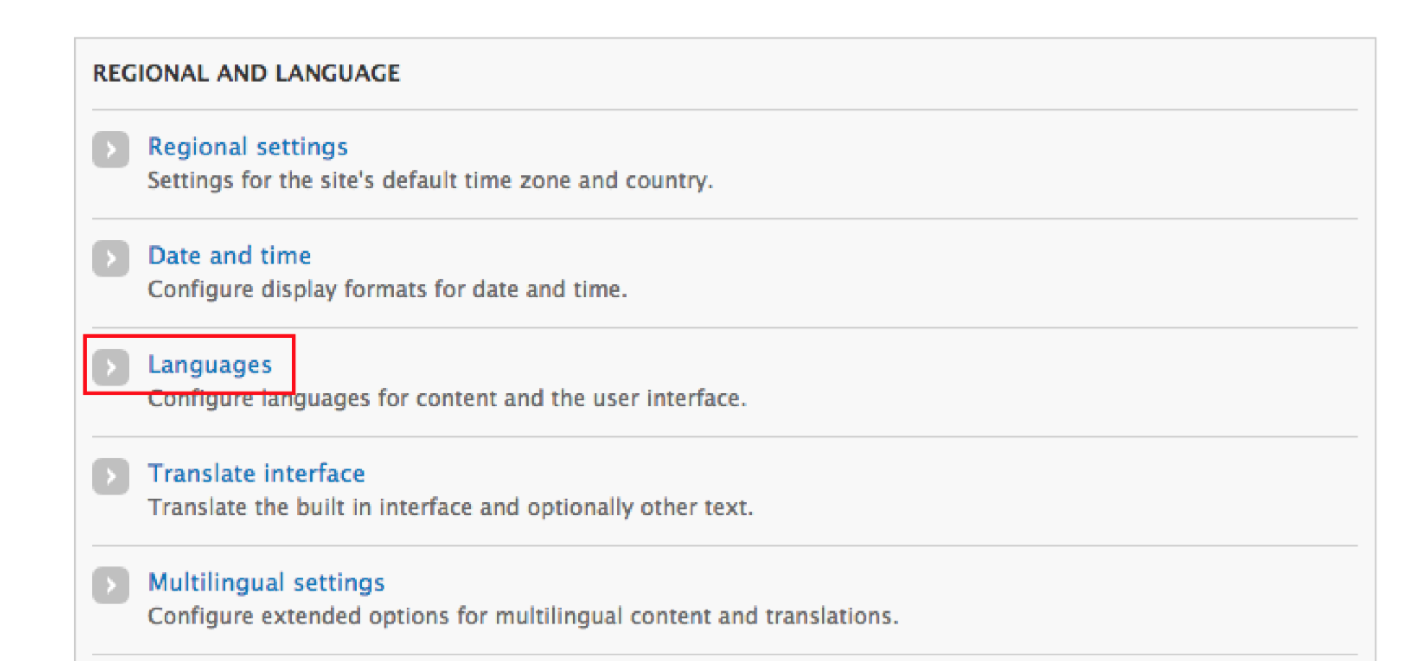Click the arrow icon beside Regional settings
Screen dimensions: 1408x661
(x=110, y=149)
